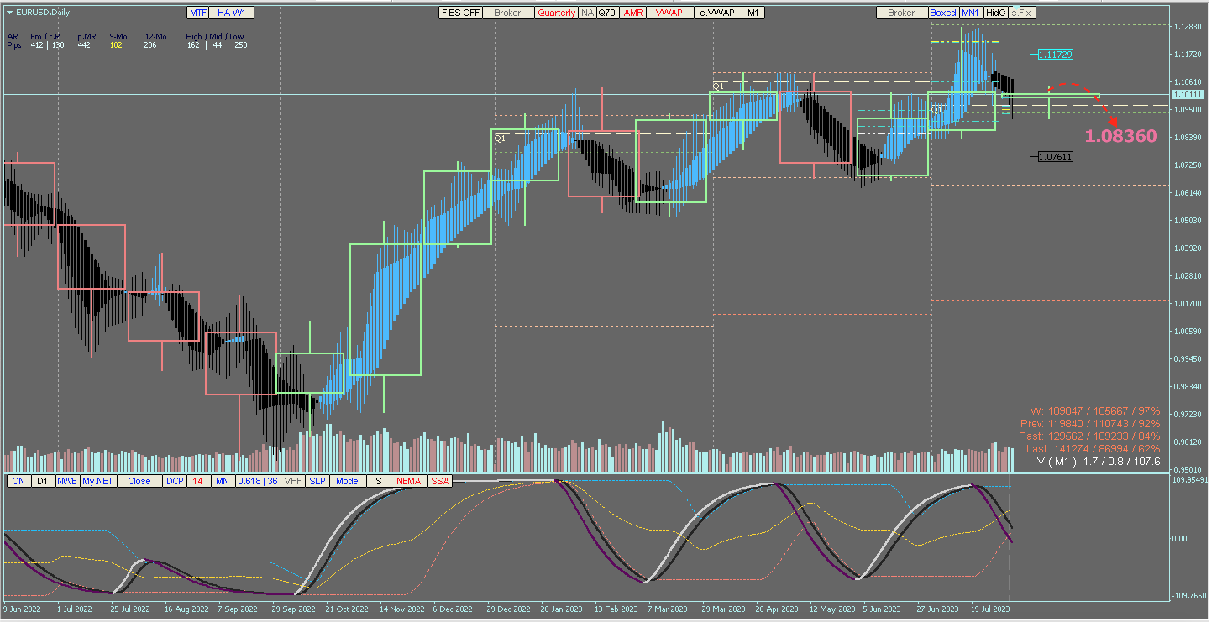Enable the Boxed display button
Viewport: 1209px width, 622px height.
coord(942,13)
